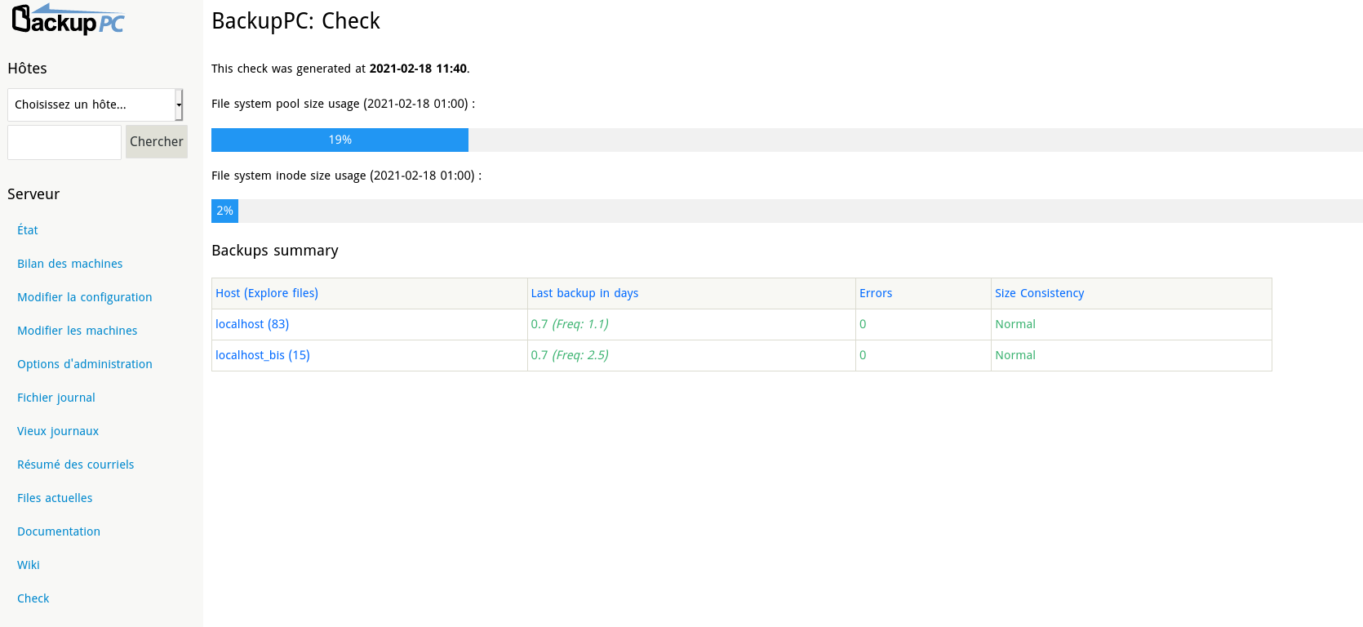This screenshot has height=627, width=1363.
Task: Click the dropdown arrow next to host selector
Action: pos(177,104)
